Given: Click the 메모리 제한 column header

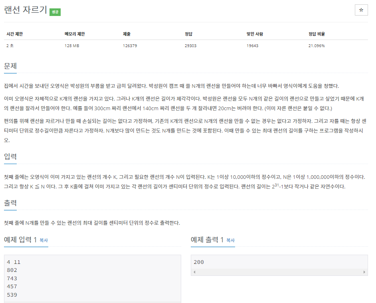Looking at the screenshot, I should tap(75, 34).
